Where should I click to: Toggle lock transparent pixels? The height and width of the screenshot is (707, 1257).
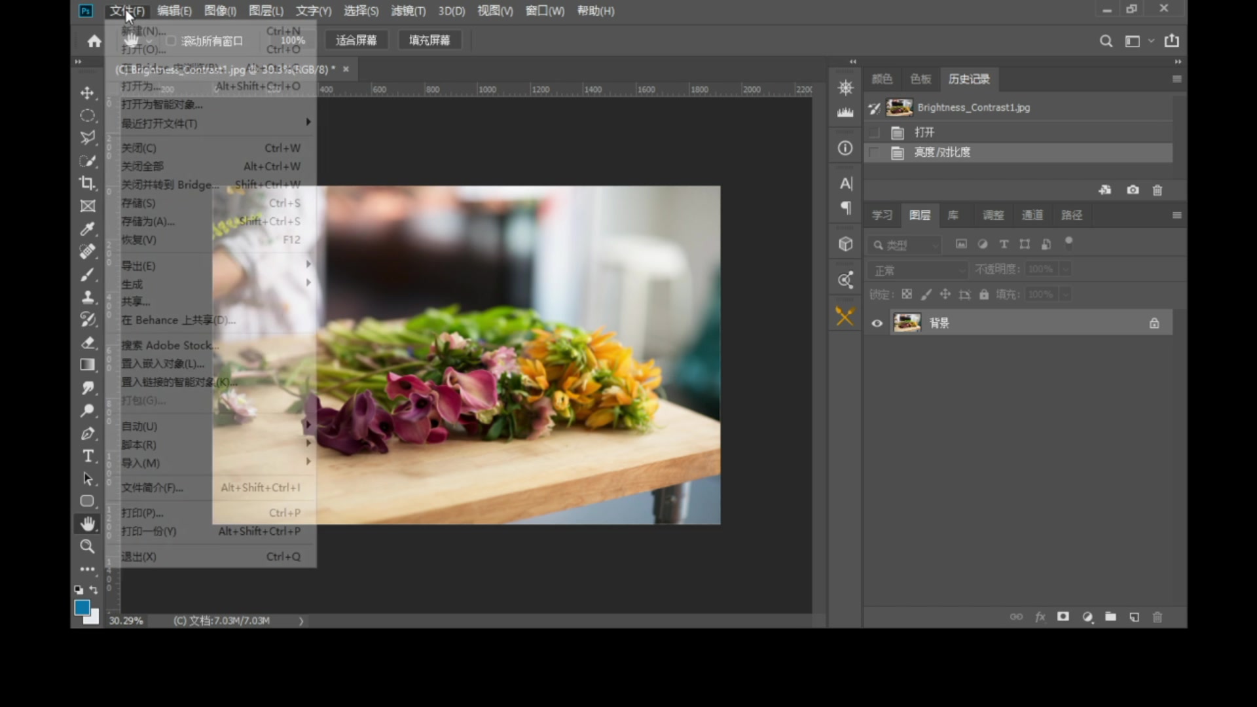[x=907, y=295]
